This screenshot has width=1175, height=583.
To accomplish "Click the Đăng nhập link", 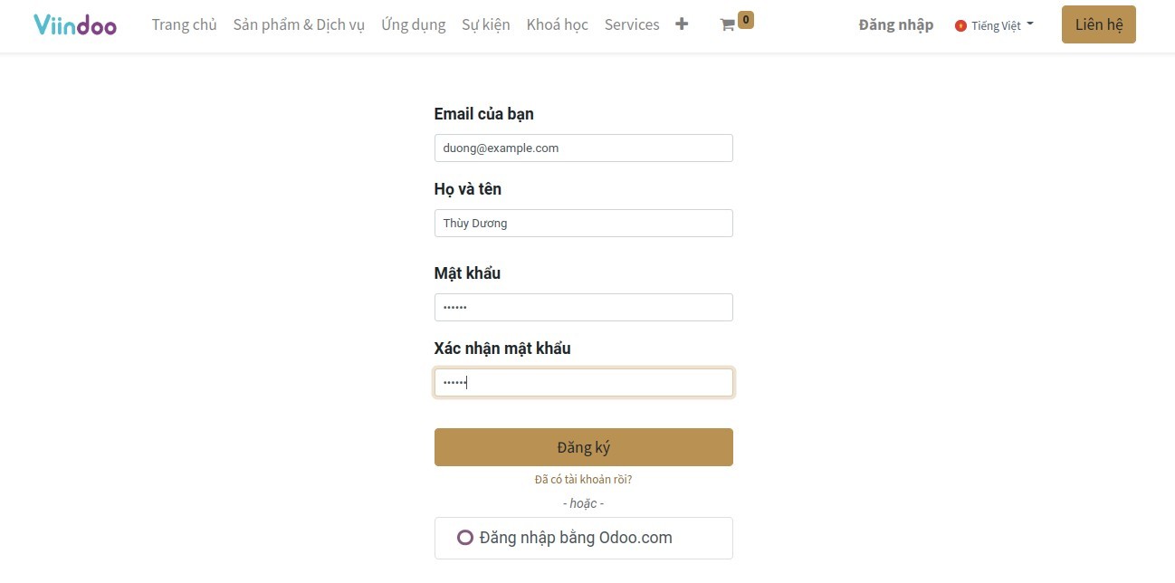I will coord(895,24).
